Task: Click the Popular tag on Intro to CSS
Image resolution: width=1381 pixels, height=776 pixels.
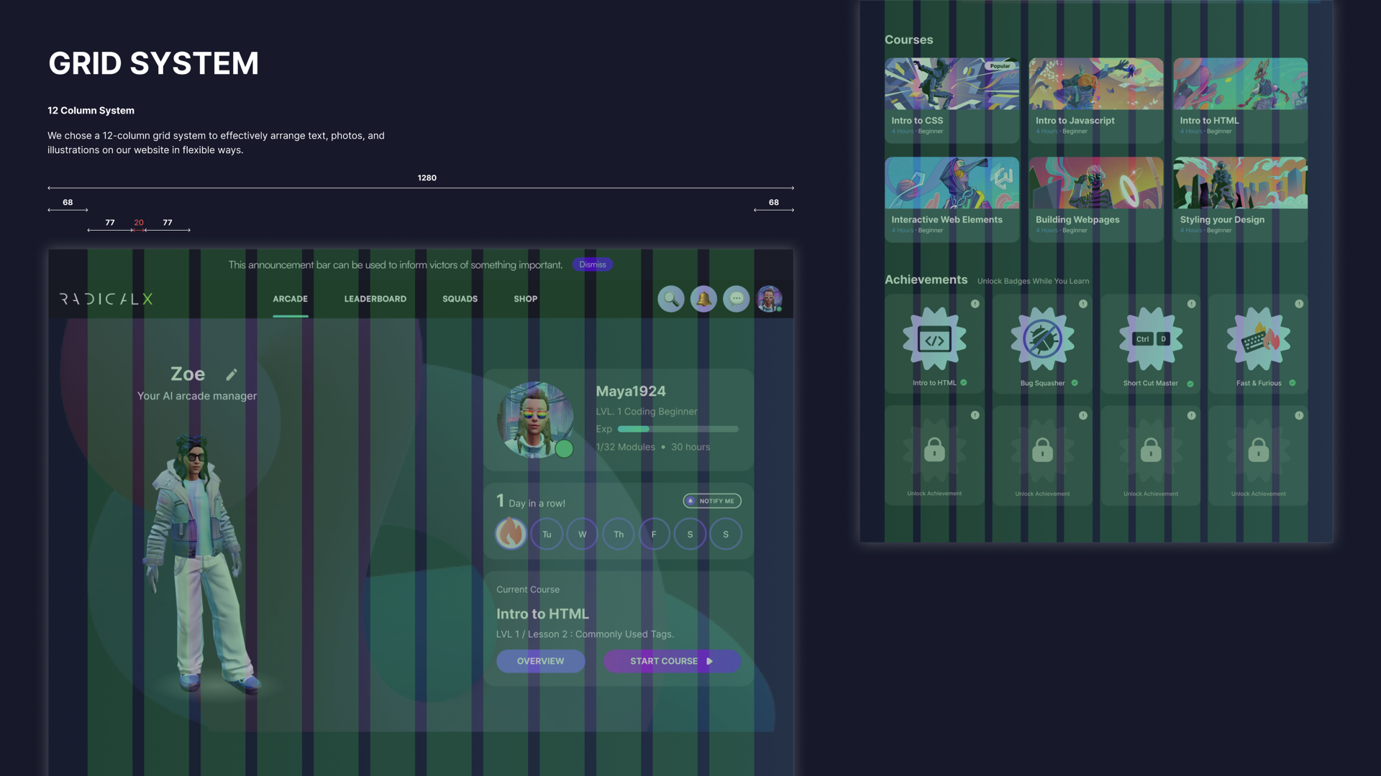Action: 1000,66
